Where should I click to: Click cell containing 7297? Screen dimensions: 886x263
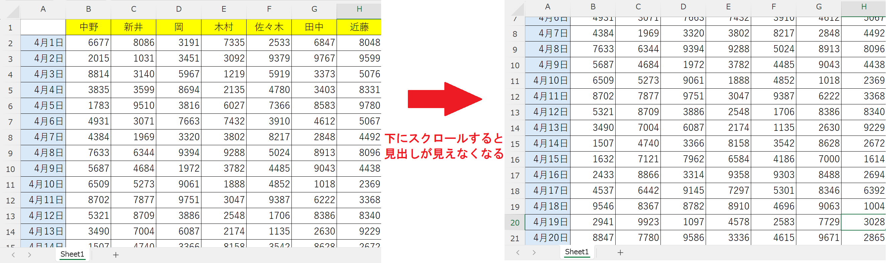pyautogui.click(x=728, y=191)
